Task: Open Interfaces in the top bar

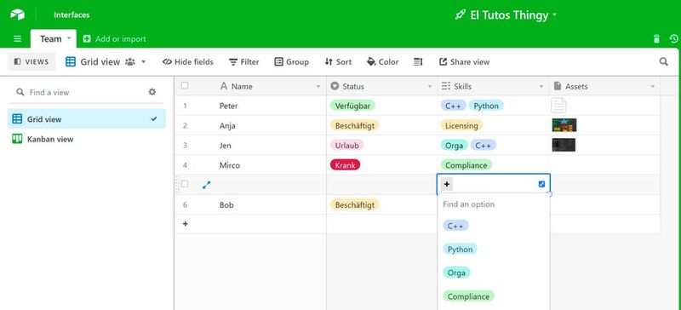Action: pyautogui.click(x=72, y=14)
